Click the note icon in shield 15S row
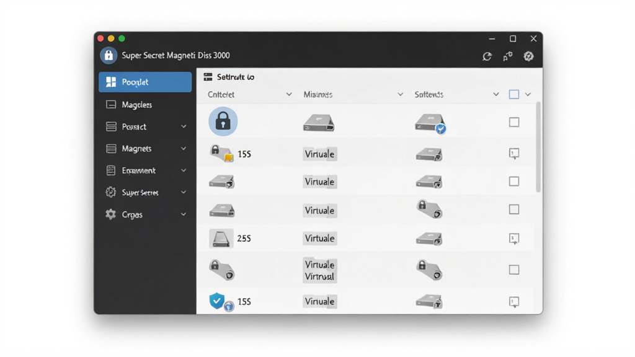Image resolution: width=635 pixels, height=357 pixels. click(x=514, y=302)
